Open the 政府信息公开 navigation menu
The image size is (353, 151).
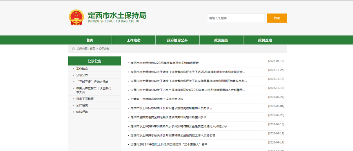pos(177,40)
